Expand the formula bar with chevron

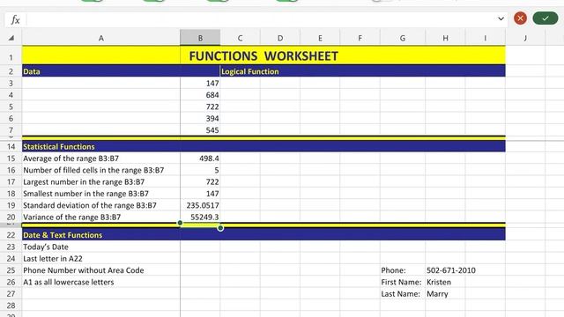[501, 18]
